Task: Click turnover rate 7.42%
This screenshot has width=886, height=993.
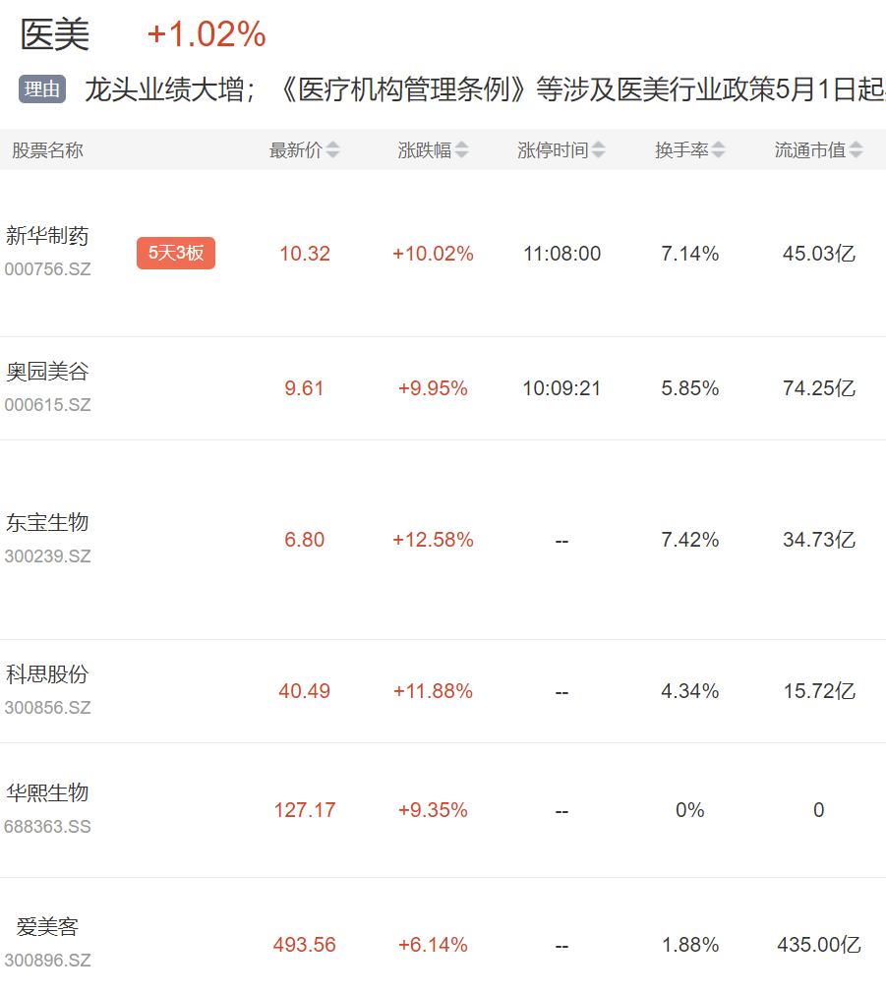Action: (x=690, y=540)
